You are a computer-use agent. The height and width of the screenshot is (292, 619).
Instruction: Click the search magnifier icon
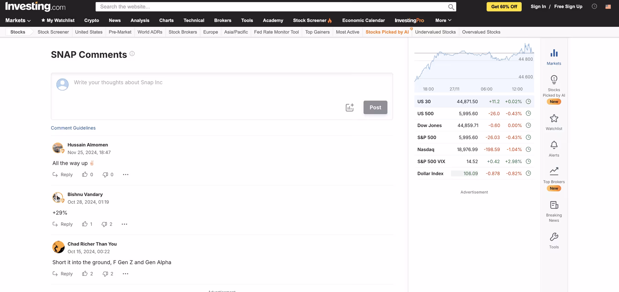[451, 7]
